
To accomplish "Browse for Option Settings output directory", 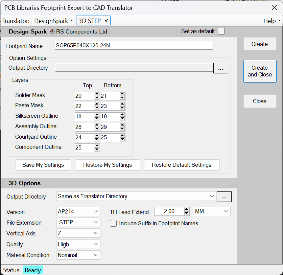I will coord(220,68).
